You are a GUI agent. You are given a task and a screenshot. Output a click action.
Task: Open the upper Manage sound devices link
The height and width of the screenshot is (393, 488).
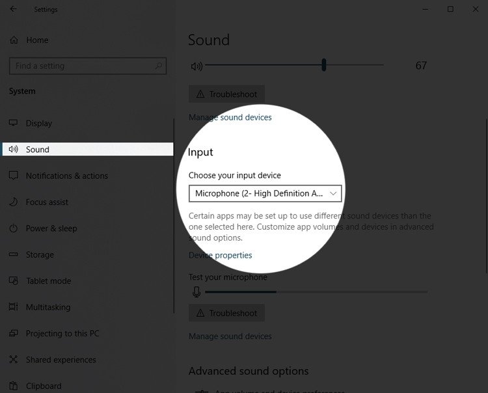coord(230,117)
